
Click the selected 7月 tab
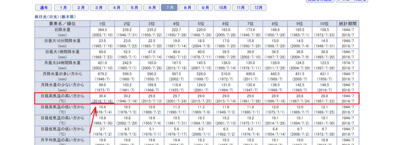[169, 8]
